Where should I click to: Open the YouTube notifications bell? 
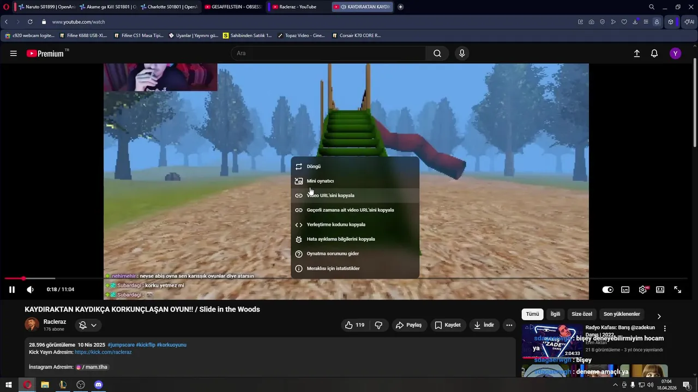coord(654,53)
